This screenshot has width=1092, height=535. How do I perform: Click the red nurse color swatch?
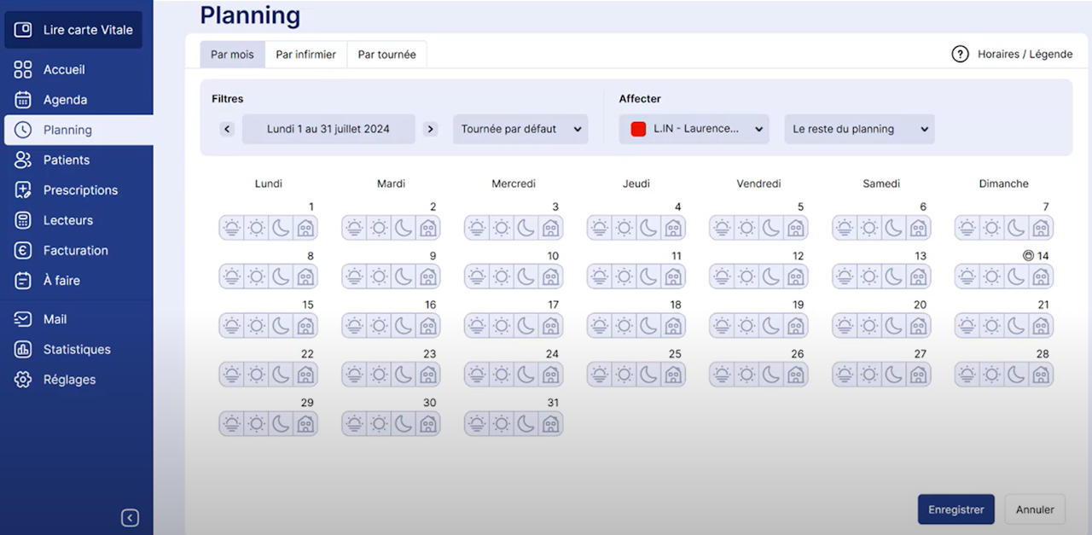click(638, 130)
